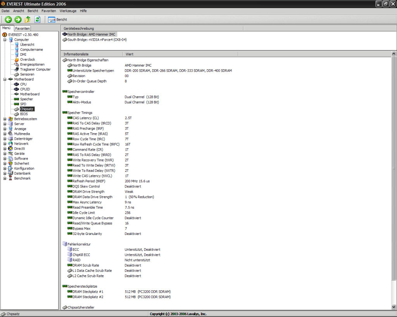Expand the Software node

pyautogui.click(x=5, y=159)
